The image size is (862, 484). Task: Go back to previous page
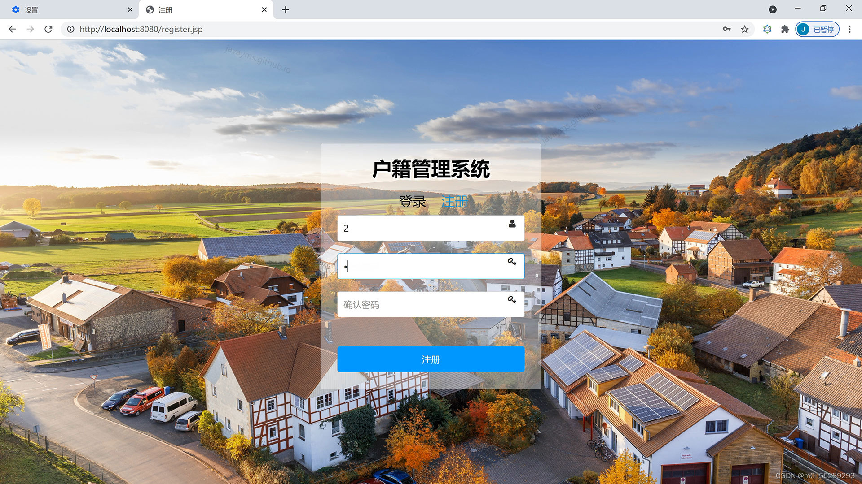12,29
